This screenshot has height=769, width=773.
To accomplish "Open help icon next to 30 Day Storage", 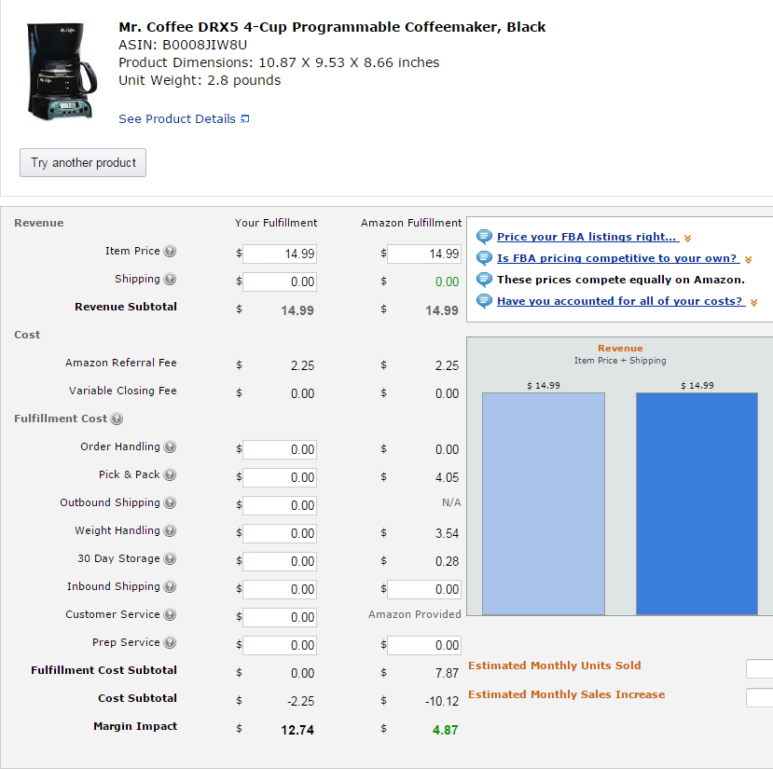I will tap(170, 558).
